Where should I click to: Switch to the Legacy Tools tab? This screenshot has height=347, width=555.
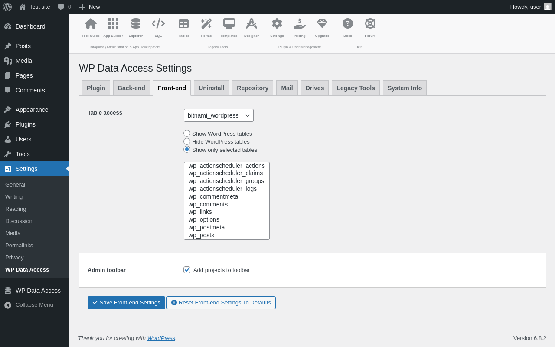coord(356,88)
